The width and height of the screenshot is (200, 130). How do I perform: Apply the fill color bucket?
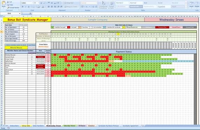(38, 7)
